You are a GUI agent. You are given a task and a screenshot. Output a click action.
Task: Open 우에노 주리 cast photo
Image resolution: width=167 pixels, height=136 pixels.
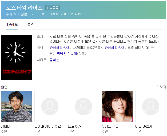(x=117, y=106)
